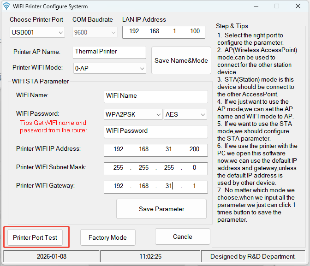This screenshot has width=310, height=266.
Task: Click first octet of LAN IP Address
Action: [134, 31]
